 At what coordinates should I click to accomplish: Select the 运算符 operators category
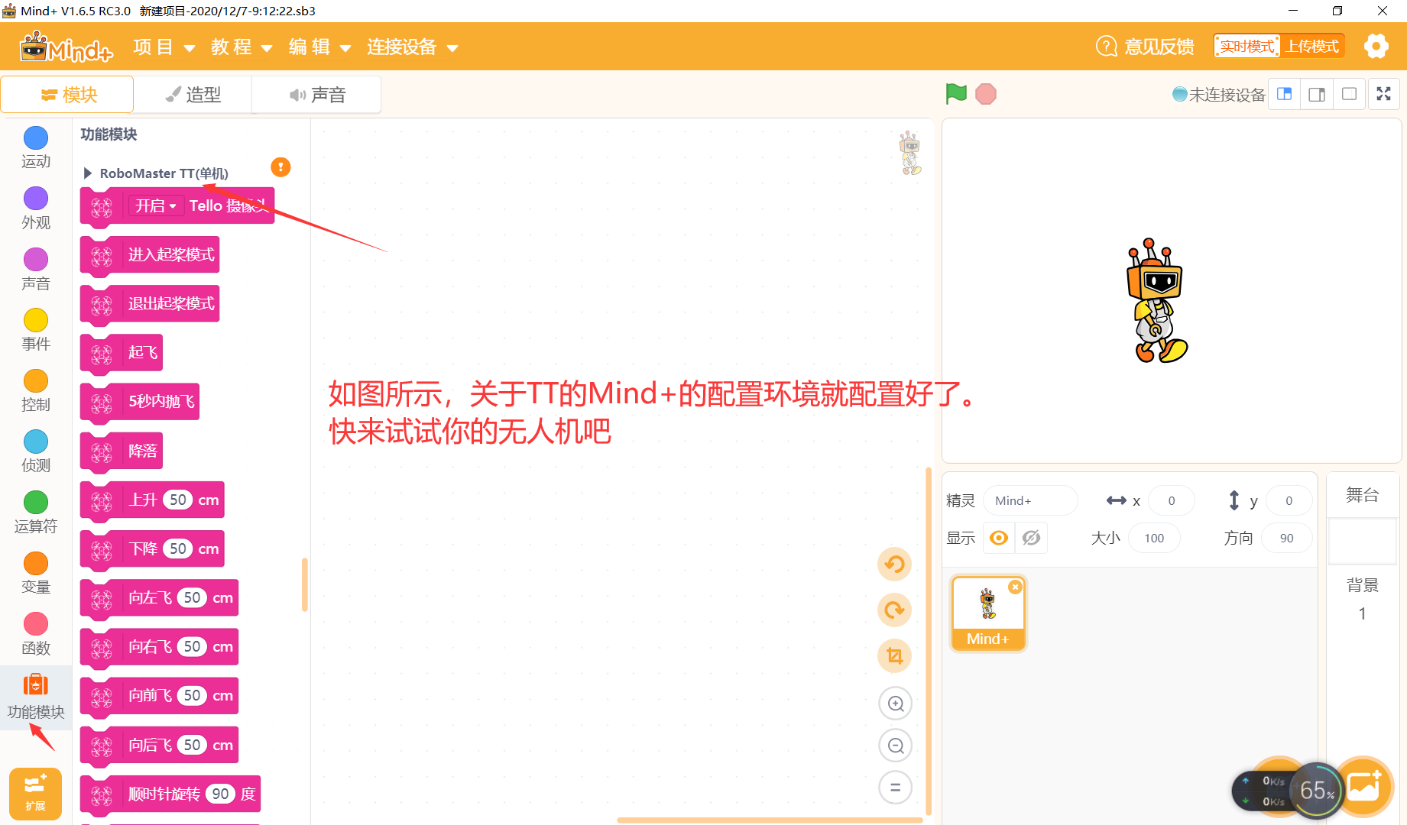[36, 512]
